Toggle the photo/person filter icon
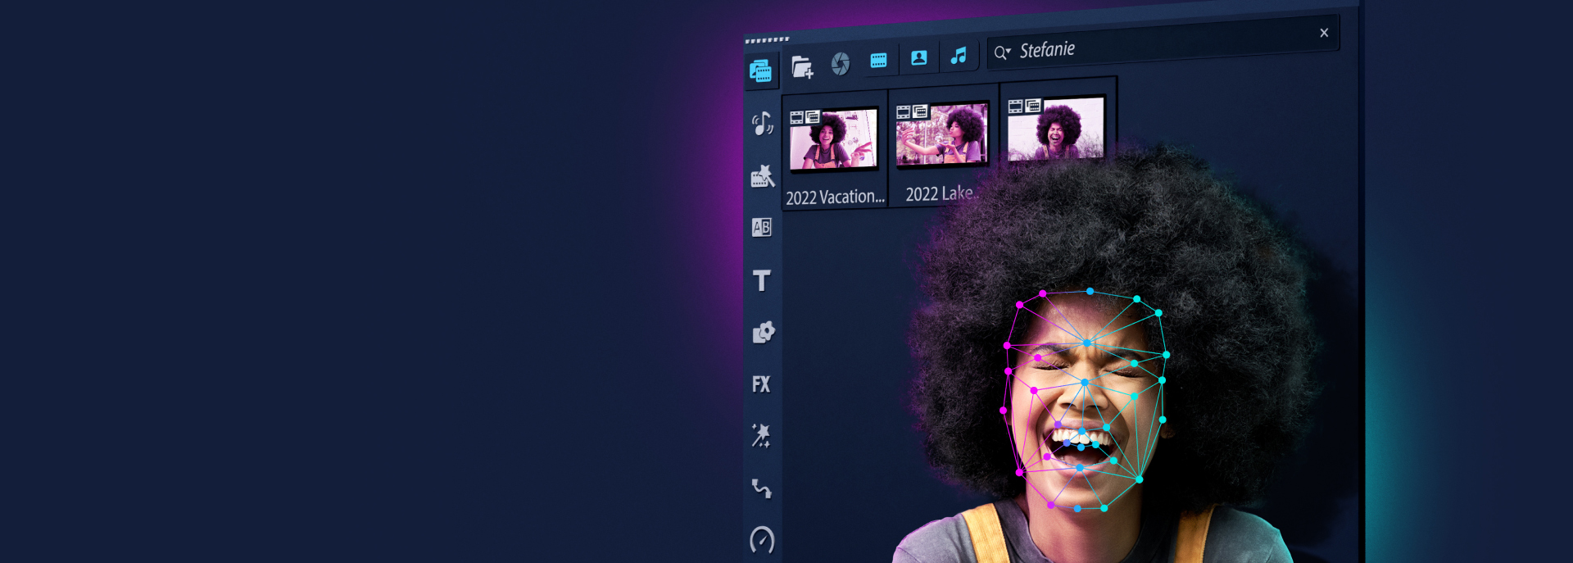Viewport: 1573px width, 563px height. (x=919, y=57)
